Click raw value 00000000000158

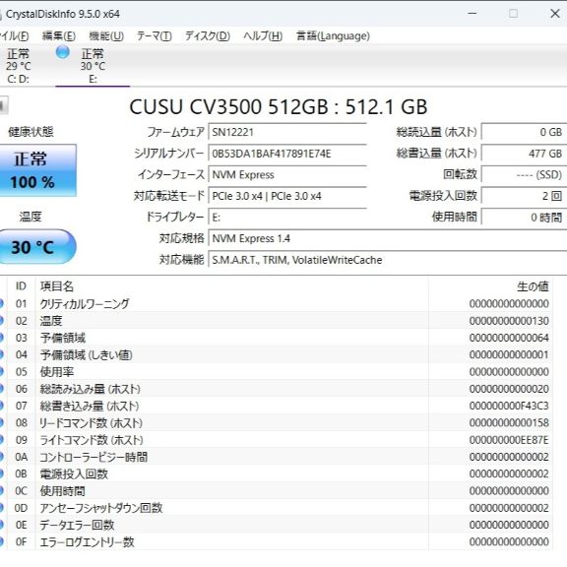click(509, 422)
